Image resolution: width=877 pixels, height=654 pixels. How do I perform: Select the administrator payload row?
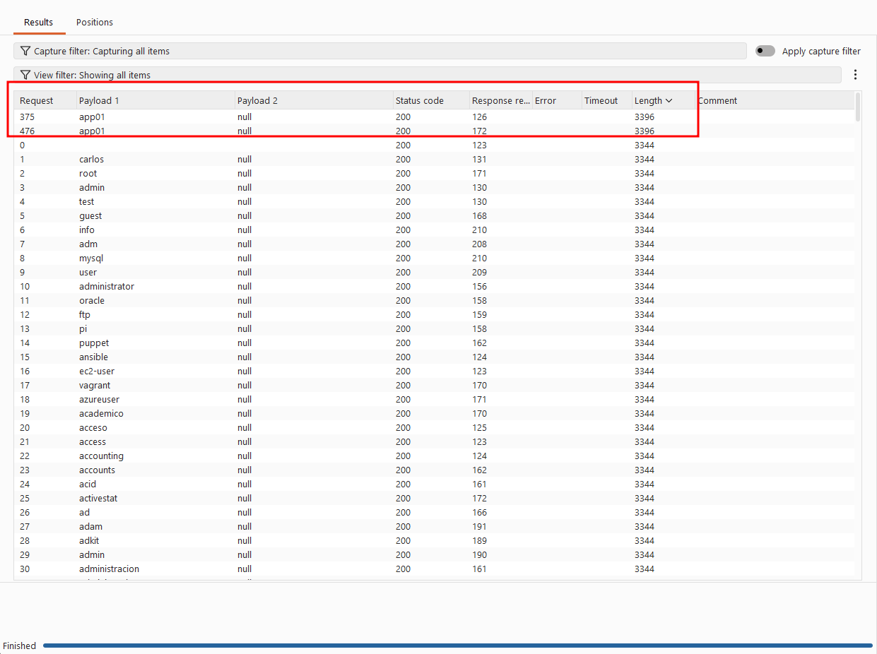[434, 286]
